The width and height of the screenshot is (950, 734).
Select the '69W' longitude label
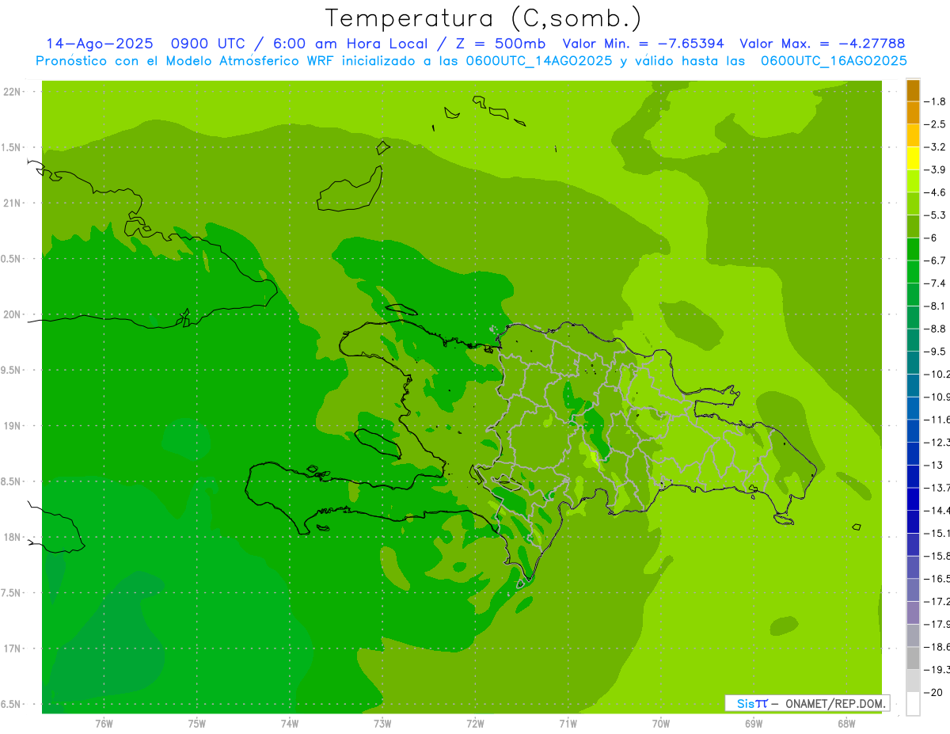point(754,724)
